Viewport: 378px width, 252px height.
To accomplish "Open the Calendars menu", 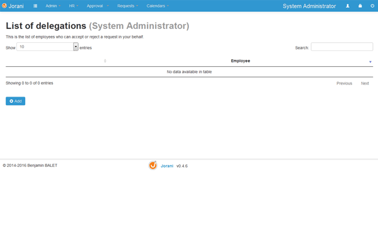I will point(157,6).
